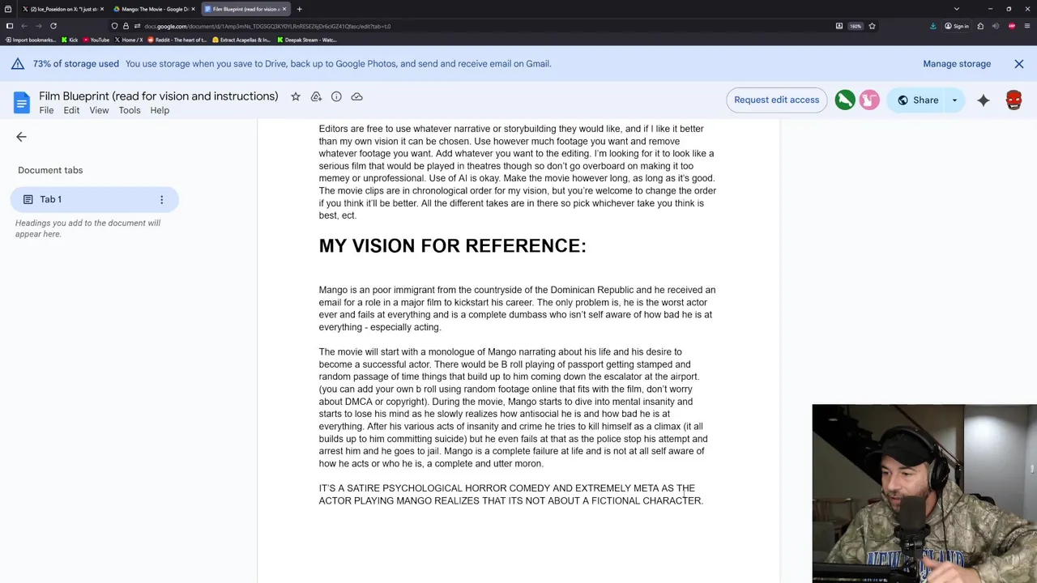Click the '73% of storage used' text

click(76, 64)
